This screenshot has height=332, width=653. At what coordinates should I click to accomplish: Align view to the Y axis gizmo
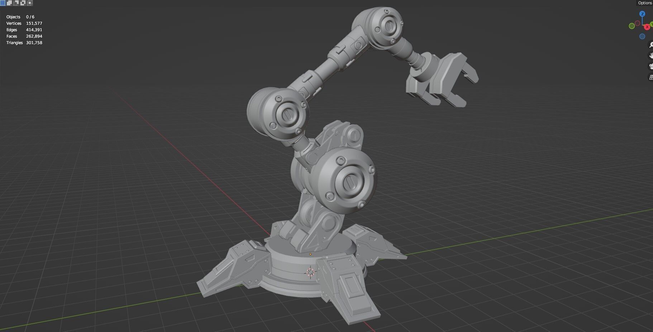pos(652,24)
